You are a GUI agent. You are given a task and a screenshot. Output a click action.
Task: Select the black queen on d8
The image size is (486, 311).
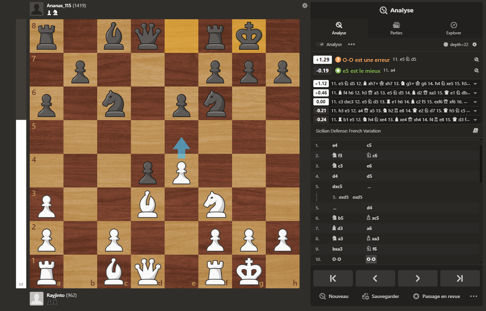point(148,36)
